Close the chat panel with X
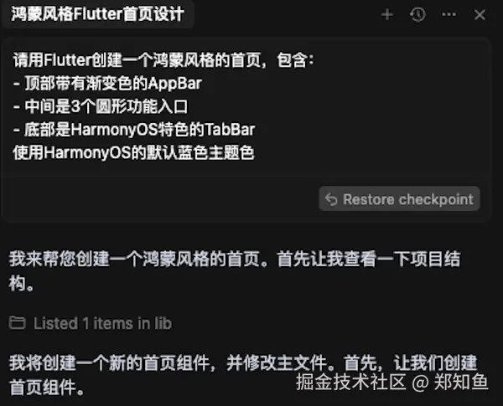The height and width of the screenshot is (406, 503). pyautogui.click(x=480, y=15)
